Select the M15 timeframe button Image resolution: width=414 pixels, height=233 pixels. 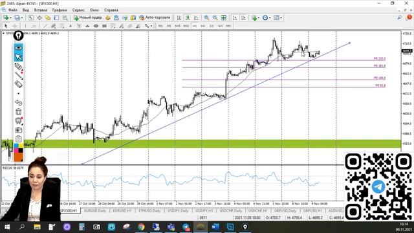point(177,26)
